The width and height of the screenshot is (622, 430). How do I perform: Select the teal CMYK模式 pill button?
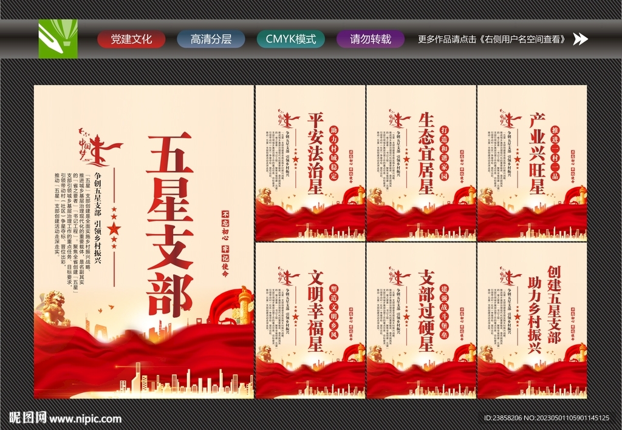click(291, 39)
